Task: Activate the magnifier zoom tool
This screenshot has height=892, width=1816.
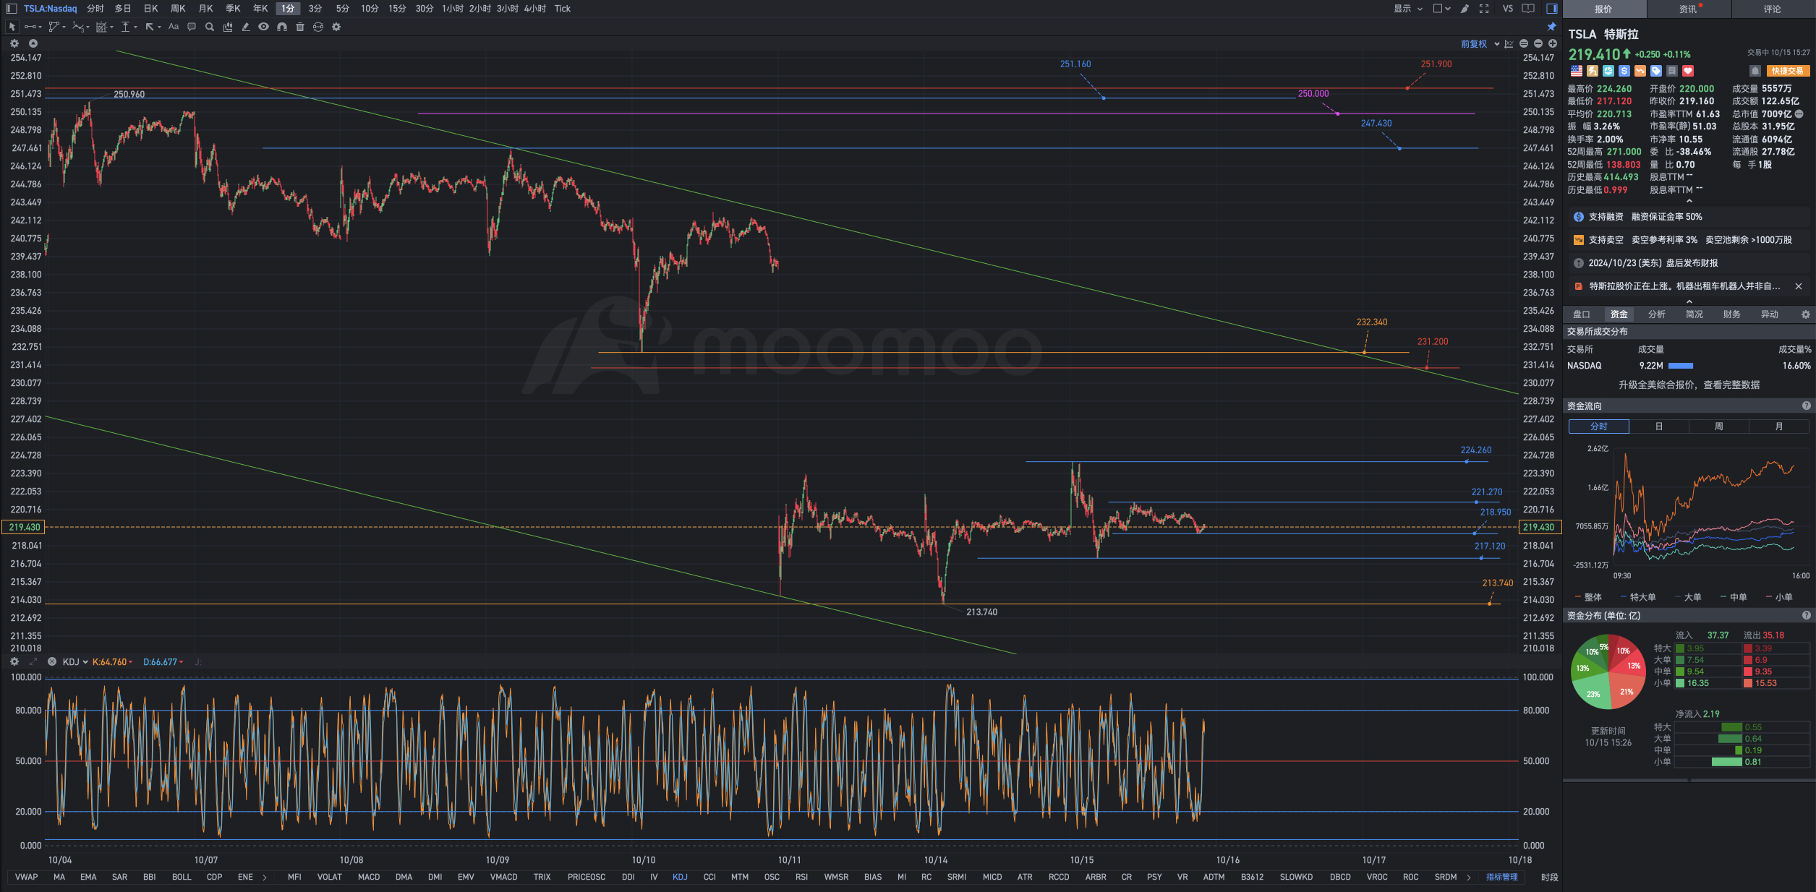Action: click(x=210, y=27)
